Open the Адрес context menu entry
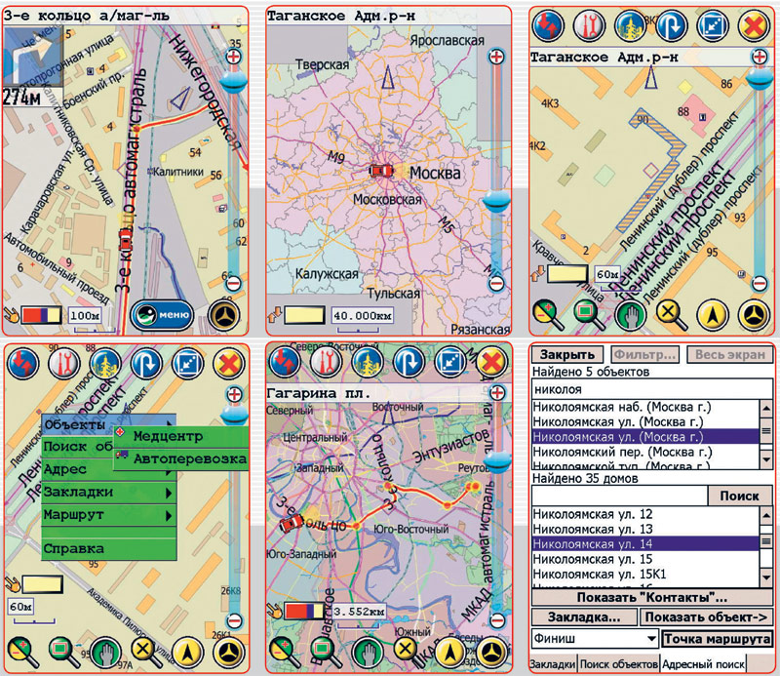 tap(108, 469)
